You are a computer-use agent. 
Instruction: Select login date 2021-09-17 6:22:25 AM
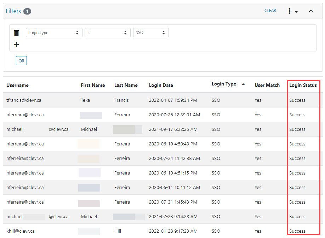point(173,129)
